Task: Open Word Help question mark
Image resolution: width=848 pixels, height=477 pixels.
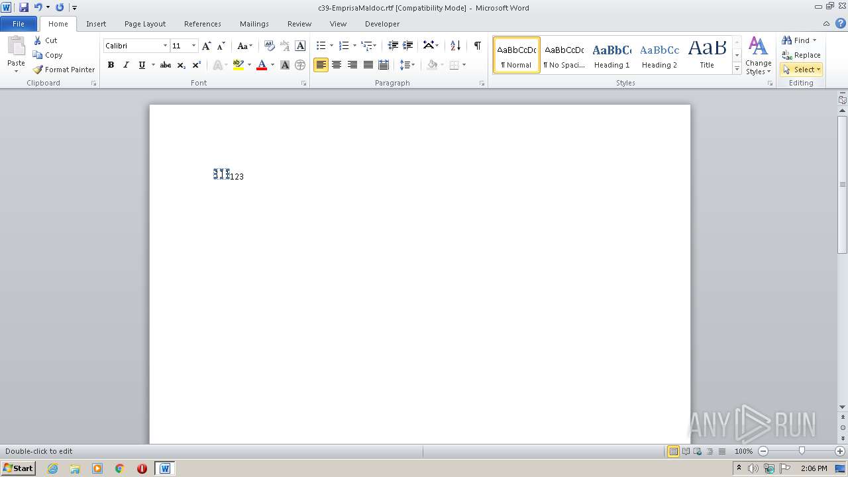Action: tap(841, 23)
